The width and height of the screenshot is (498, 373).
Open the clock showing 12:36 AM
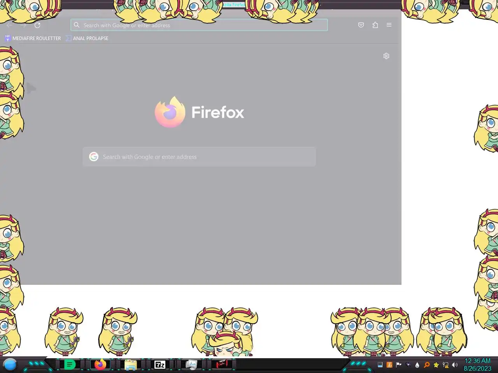click(x=477, y=364)
